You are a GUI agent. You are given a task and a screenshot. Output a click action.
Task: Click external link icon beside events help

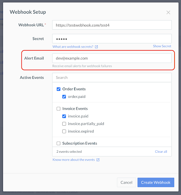tap(98, 160)
